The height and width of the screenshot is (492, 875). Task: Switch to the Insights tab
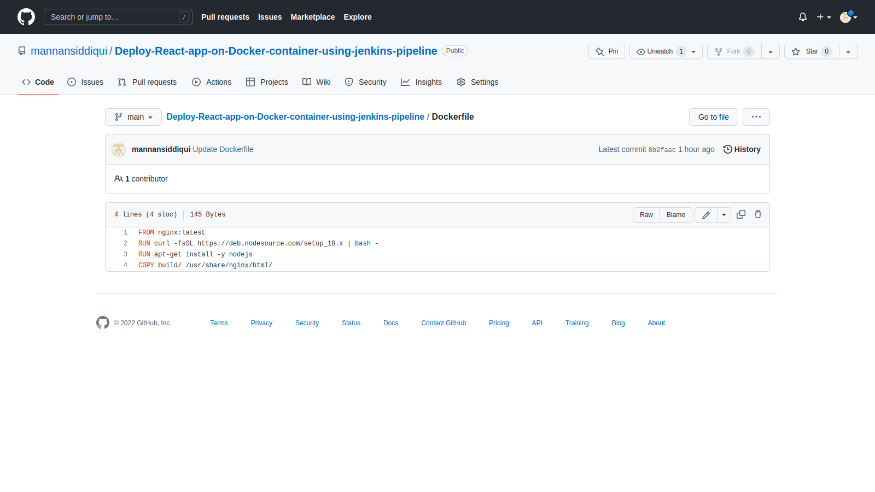(x=421, y=82)
